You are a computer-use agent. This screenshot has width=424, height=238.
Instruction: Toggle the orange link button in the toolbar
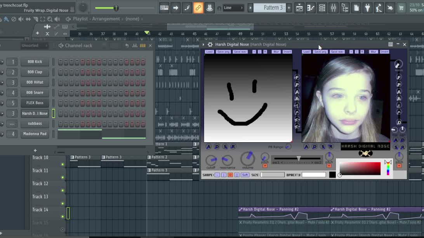pyautogui.click(x=198, y=8)
